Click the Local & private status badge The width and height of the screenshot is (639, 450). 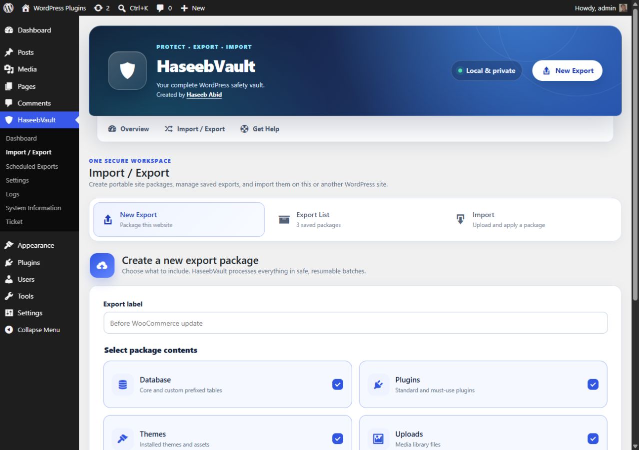point(486,70)
